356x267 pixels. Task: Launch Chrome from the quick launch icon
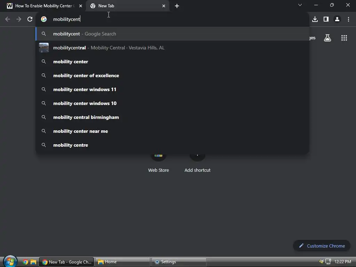pos(25,262)
